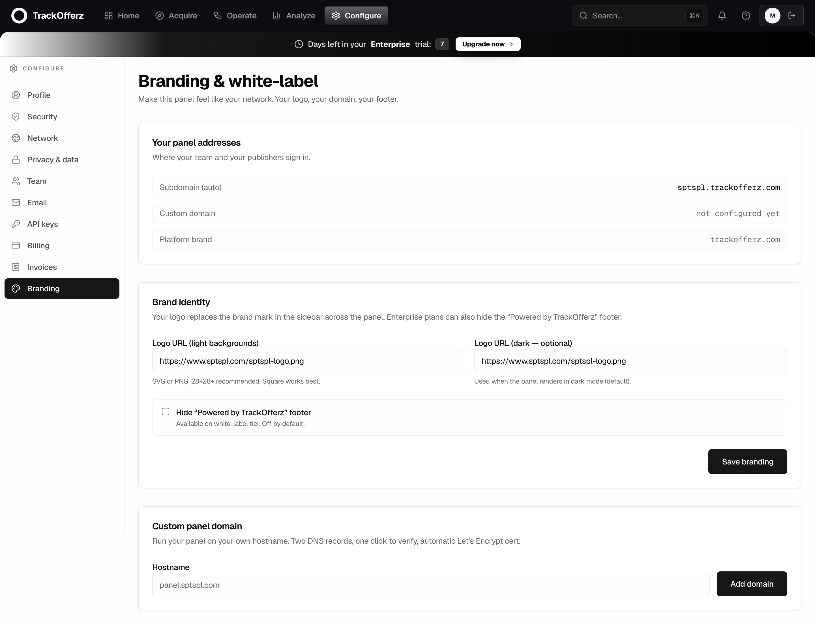Screen dimensions: 815x624
Task: Click the Privacy lock icon
Action: tap(16, 160)
